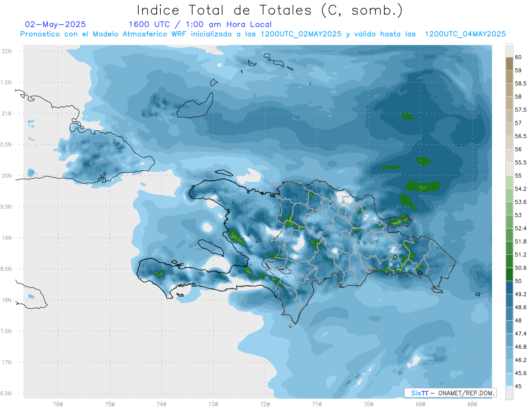Viewport: 530px width, 410px height.
Task: Click the "56" color scale label
Action: [519, 149]
